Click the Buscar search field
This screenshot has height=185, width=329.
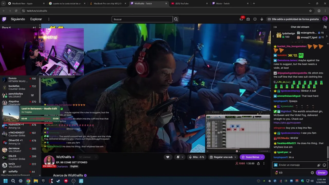point(142,19)
